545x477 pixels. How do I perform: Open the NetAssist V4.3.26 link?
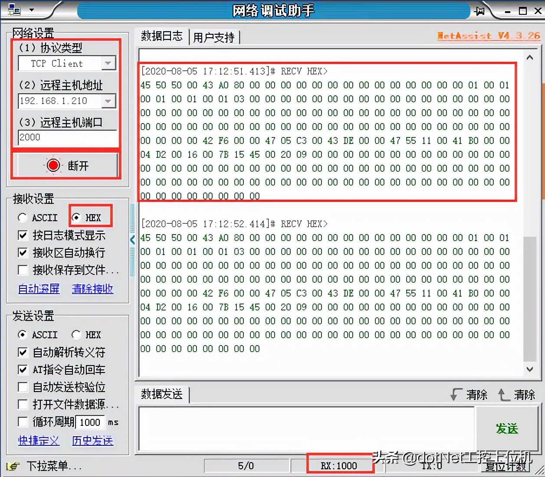(x=488, y=36)
